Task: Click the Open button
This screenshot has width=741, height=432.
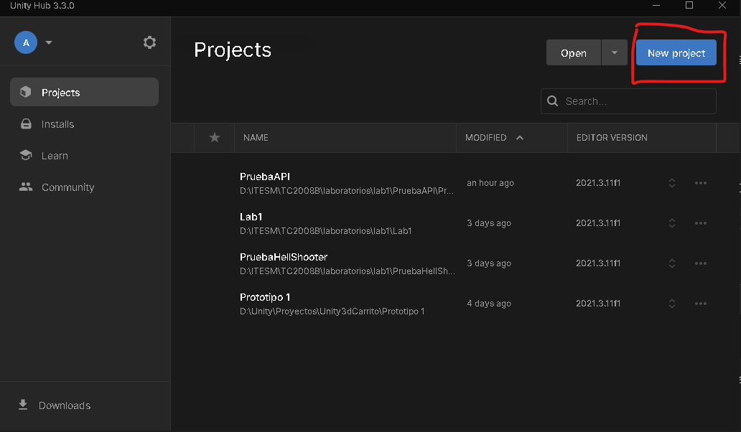Action: (574, 53)
